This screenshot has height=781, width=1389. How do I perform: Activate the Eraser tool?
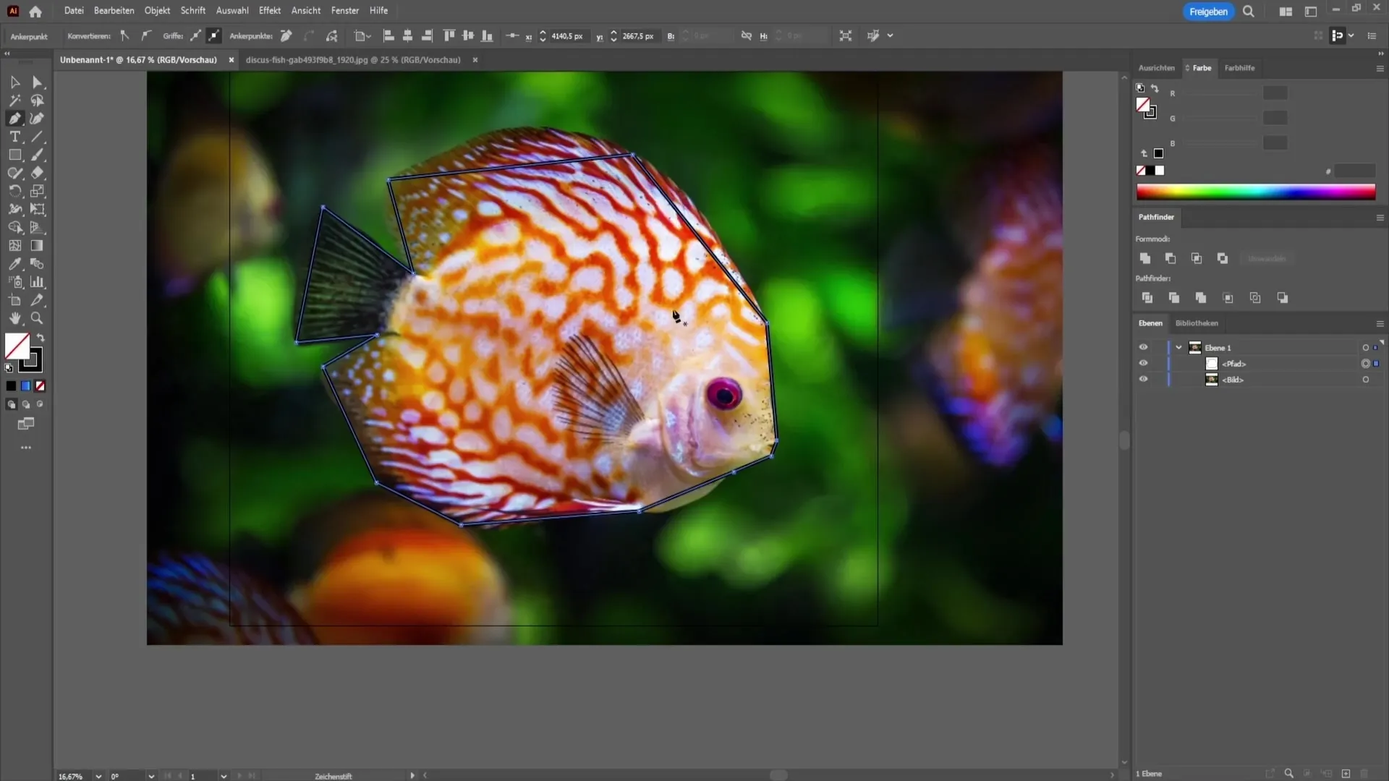pyautogui.click(x=38, y=173)
